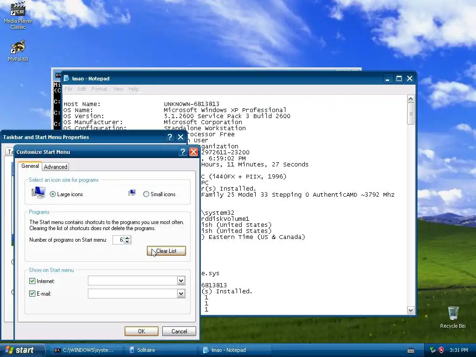Expand the E-mail program dropdown
The width and height of the screenshot is (476, 357).
[181, 294]
